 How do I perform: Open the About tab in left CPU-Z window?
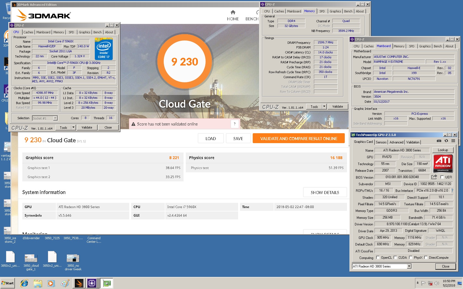click(x=109, y=32)
